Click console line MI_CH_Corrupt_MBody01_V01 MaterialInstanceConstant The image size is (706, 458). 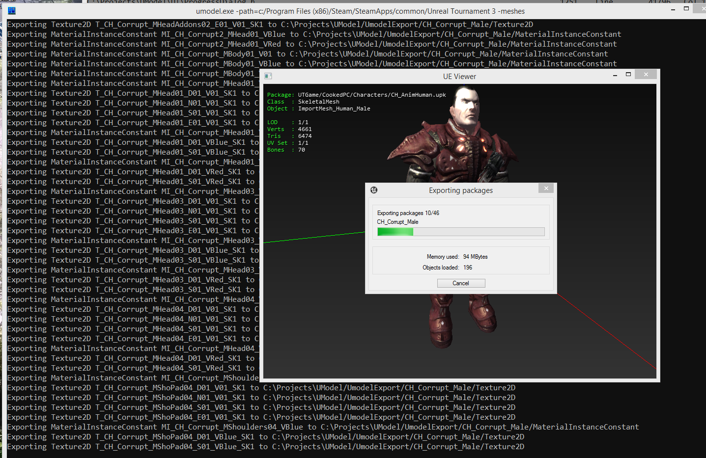[x=308, y=54]
